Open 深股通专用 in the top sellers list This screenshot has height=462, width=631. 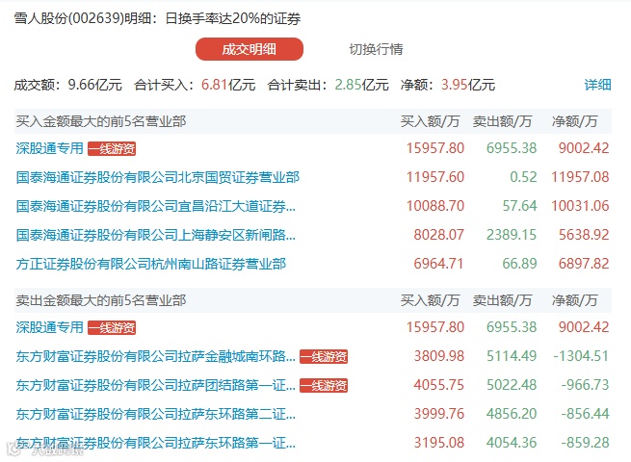[x=49, y=327]
